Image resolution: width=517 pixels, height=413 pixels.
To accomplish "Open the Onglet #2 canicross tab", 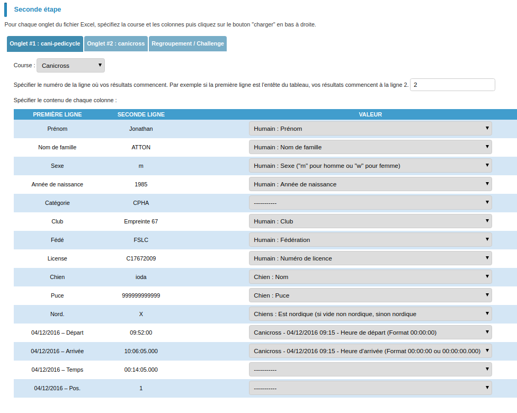I will point(115,44).
